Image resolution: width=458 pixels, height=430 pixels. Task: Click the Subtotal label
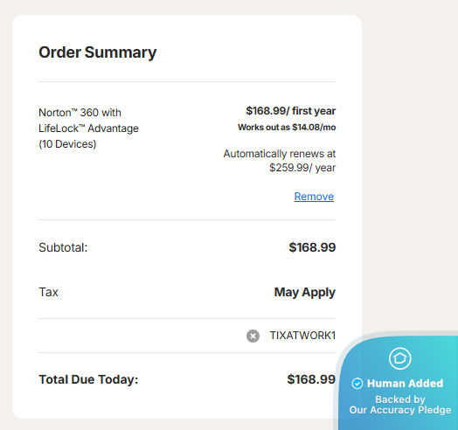tap(63, 247)
